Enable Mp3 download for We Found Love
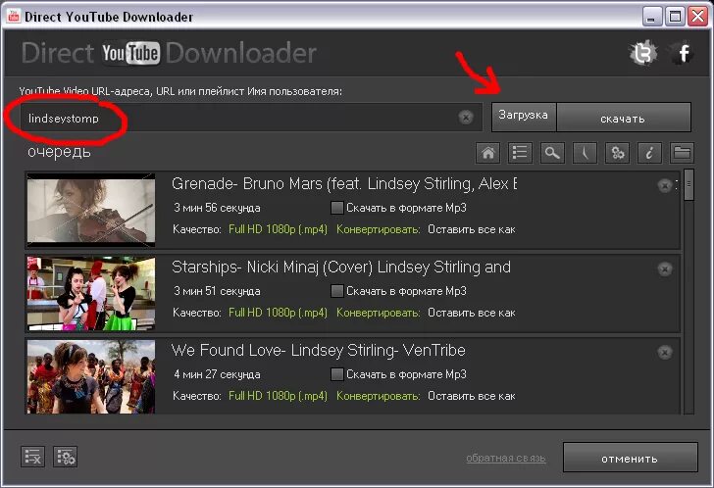This screenshot has height=488, width=714. point(336,374)
